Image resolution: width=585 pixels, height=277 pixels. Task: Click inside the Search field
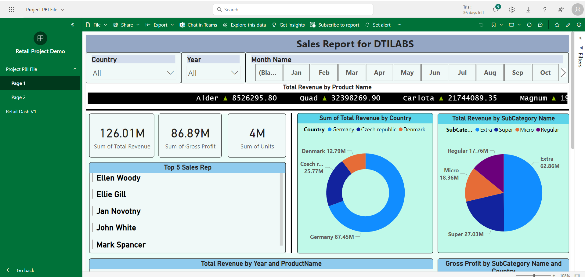pos(293,9)
